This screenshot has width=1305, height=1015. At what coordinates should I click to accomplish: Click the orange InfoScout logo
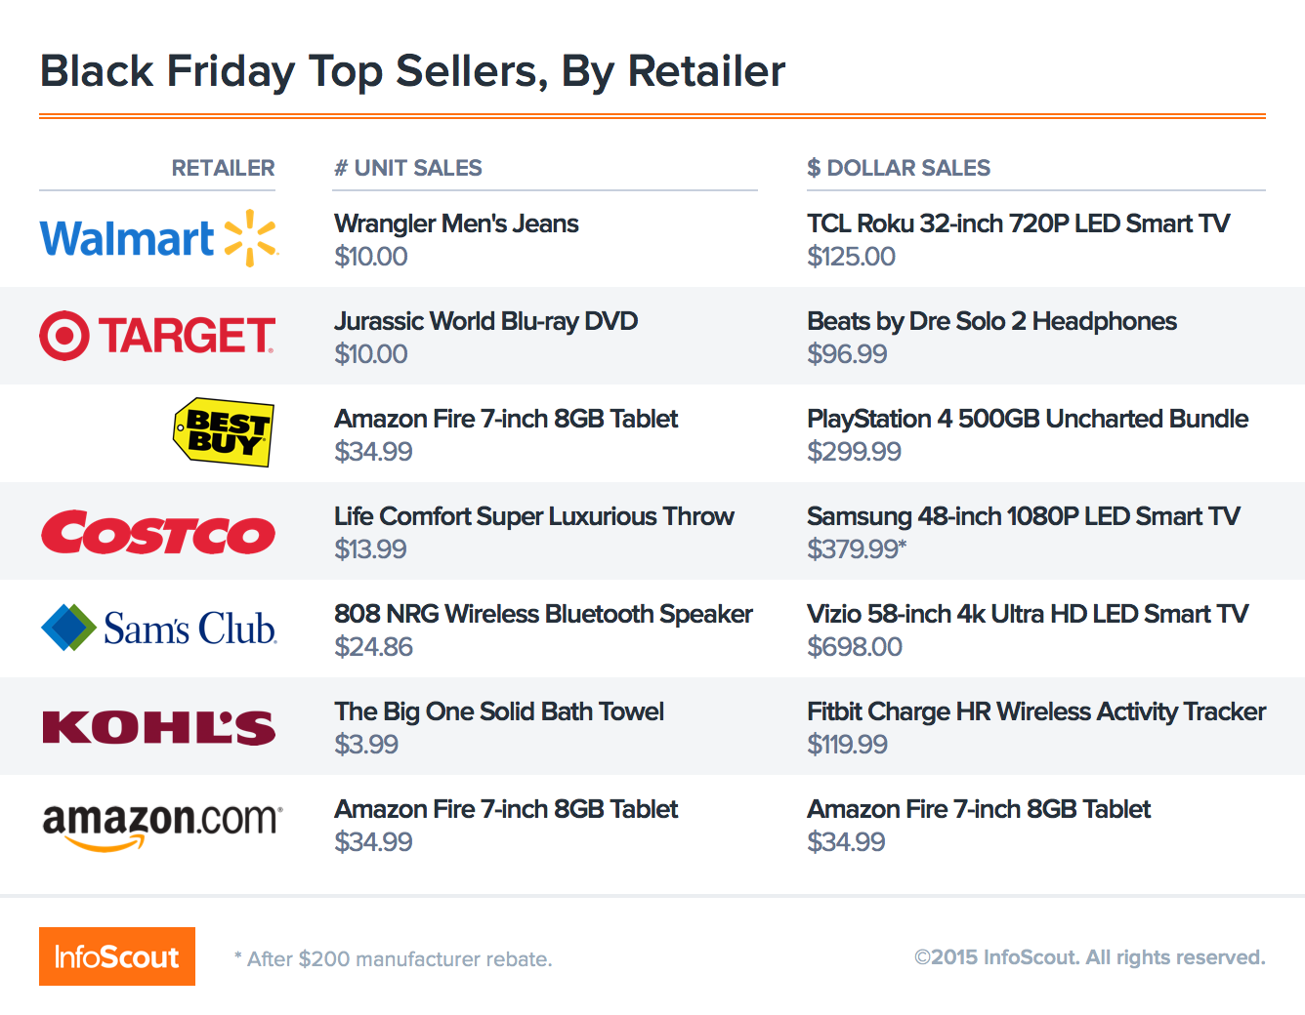(x=117, y=956)
